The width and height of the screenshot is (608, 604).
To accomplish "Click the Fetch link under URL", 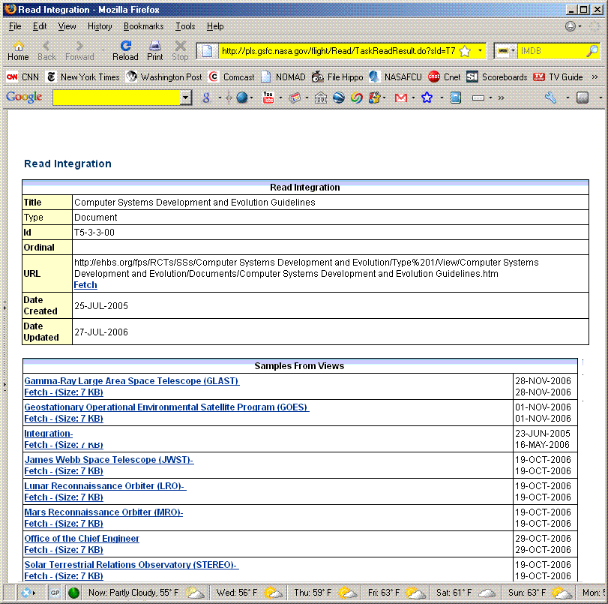I will pyautogui.click(x=85, y=285).
